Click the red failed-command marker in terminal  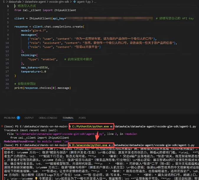pos(1,126)
